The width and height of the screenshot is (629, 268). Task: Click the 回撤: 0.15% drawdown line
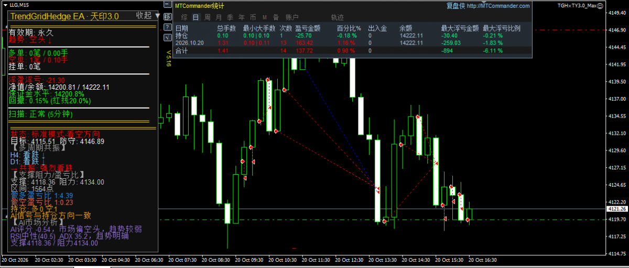(x=50, y=100)
